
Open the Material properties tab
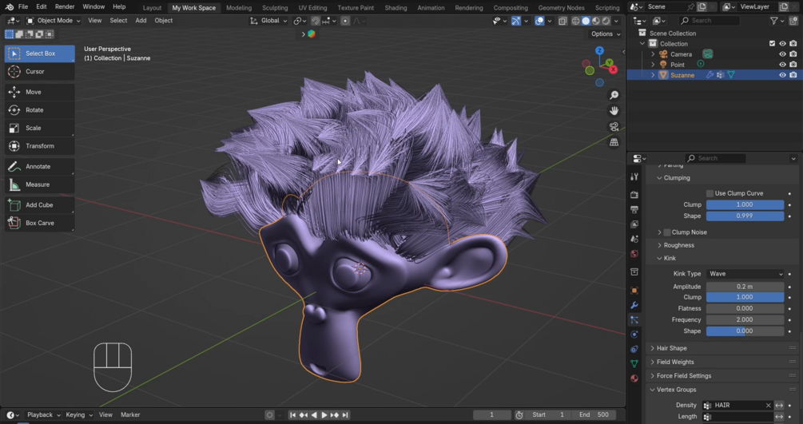click(x=634, y=378)
